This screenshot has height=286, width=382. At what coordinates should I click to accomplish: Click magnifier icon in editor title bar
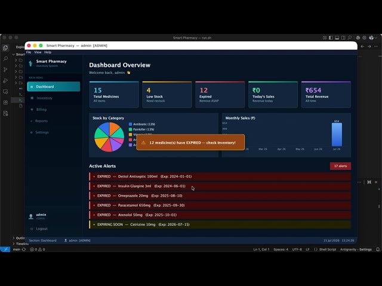coord(350,38)
